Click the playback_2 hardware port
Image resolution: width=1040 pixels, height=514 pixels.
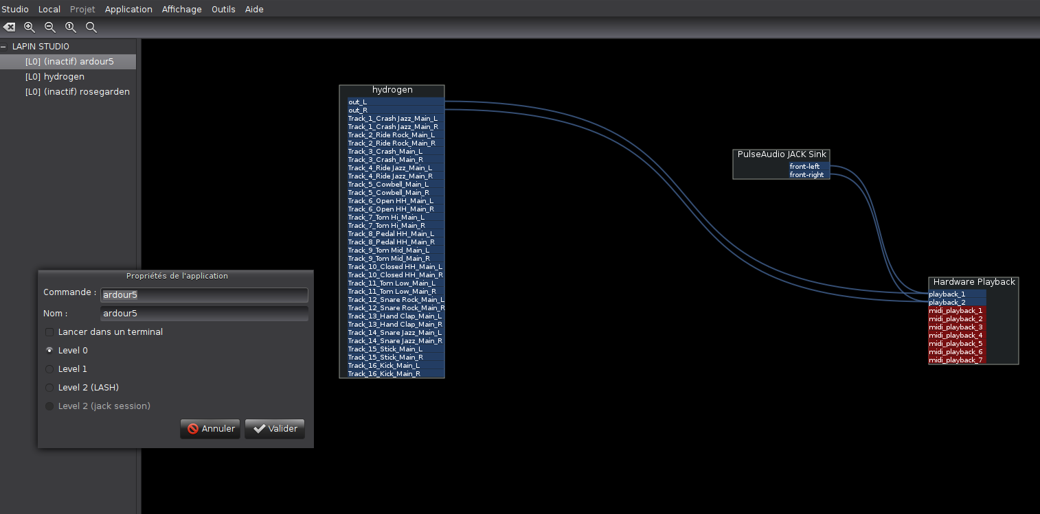tap(958, 303)
